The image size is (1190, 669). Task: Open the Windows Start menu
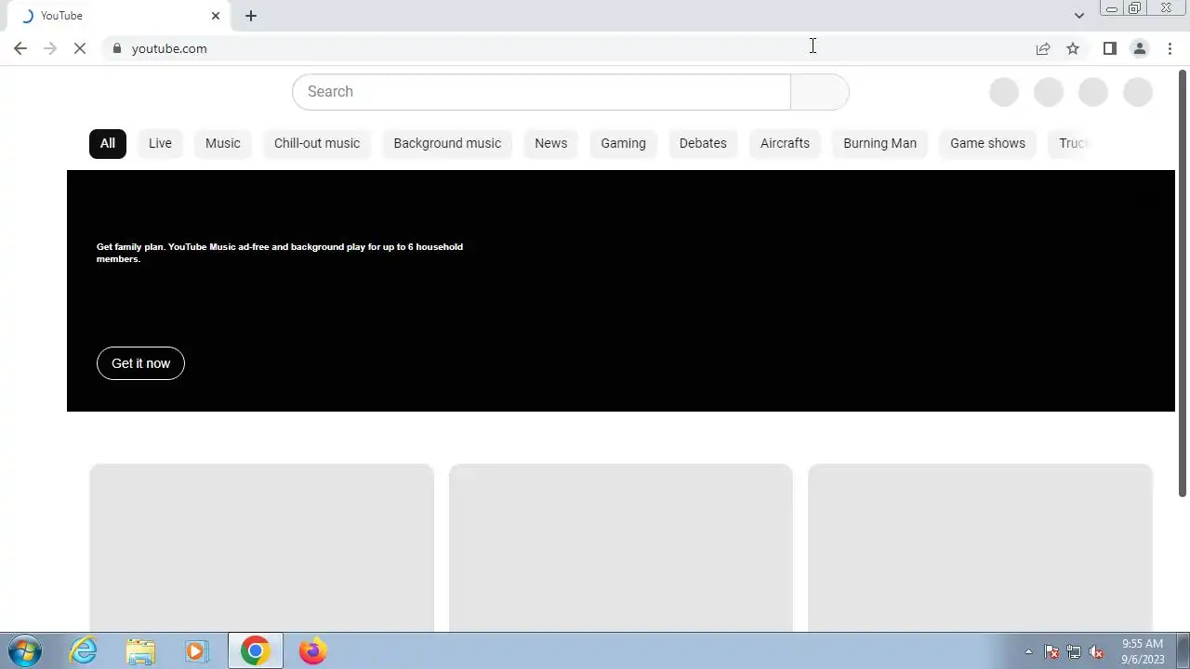(x=24, y=651)
